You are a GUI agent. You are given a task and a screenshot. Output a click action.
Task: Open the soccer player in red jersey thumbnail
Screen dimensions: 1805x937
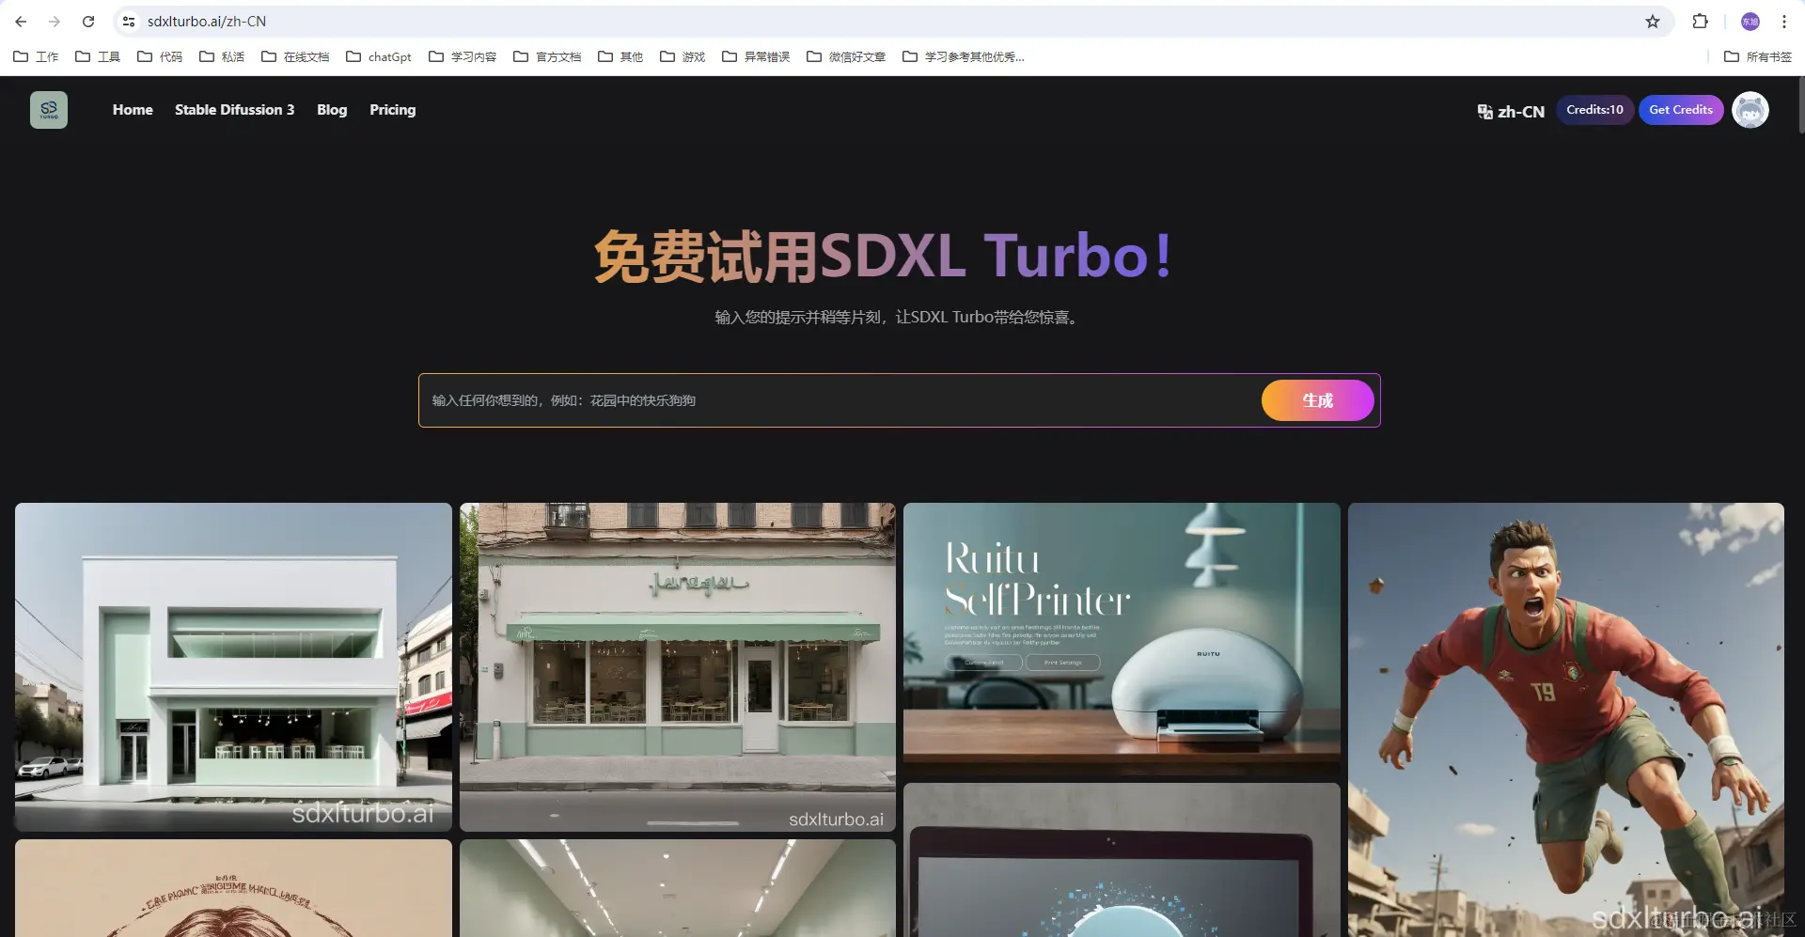(1566, 720)
